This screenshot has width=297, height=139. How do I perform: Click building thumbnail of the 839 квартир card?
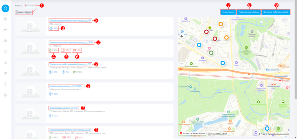(30, 27)
